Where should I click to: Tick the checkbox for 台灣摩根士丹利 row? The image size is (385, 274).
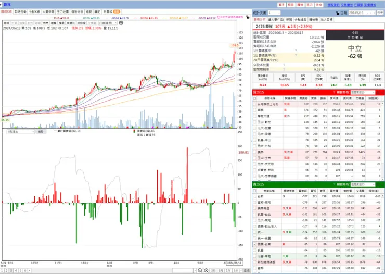click(254, 104)
